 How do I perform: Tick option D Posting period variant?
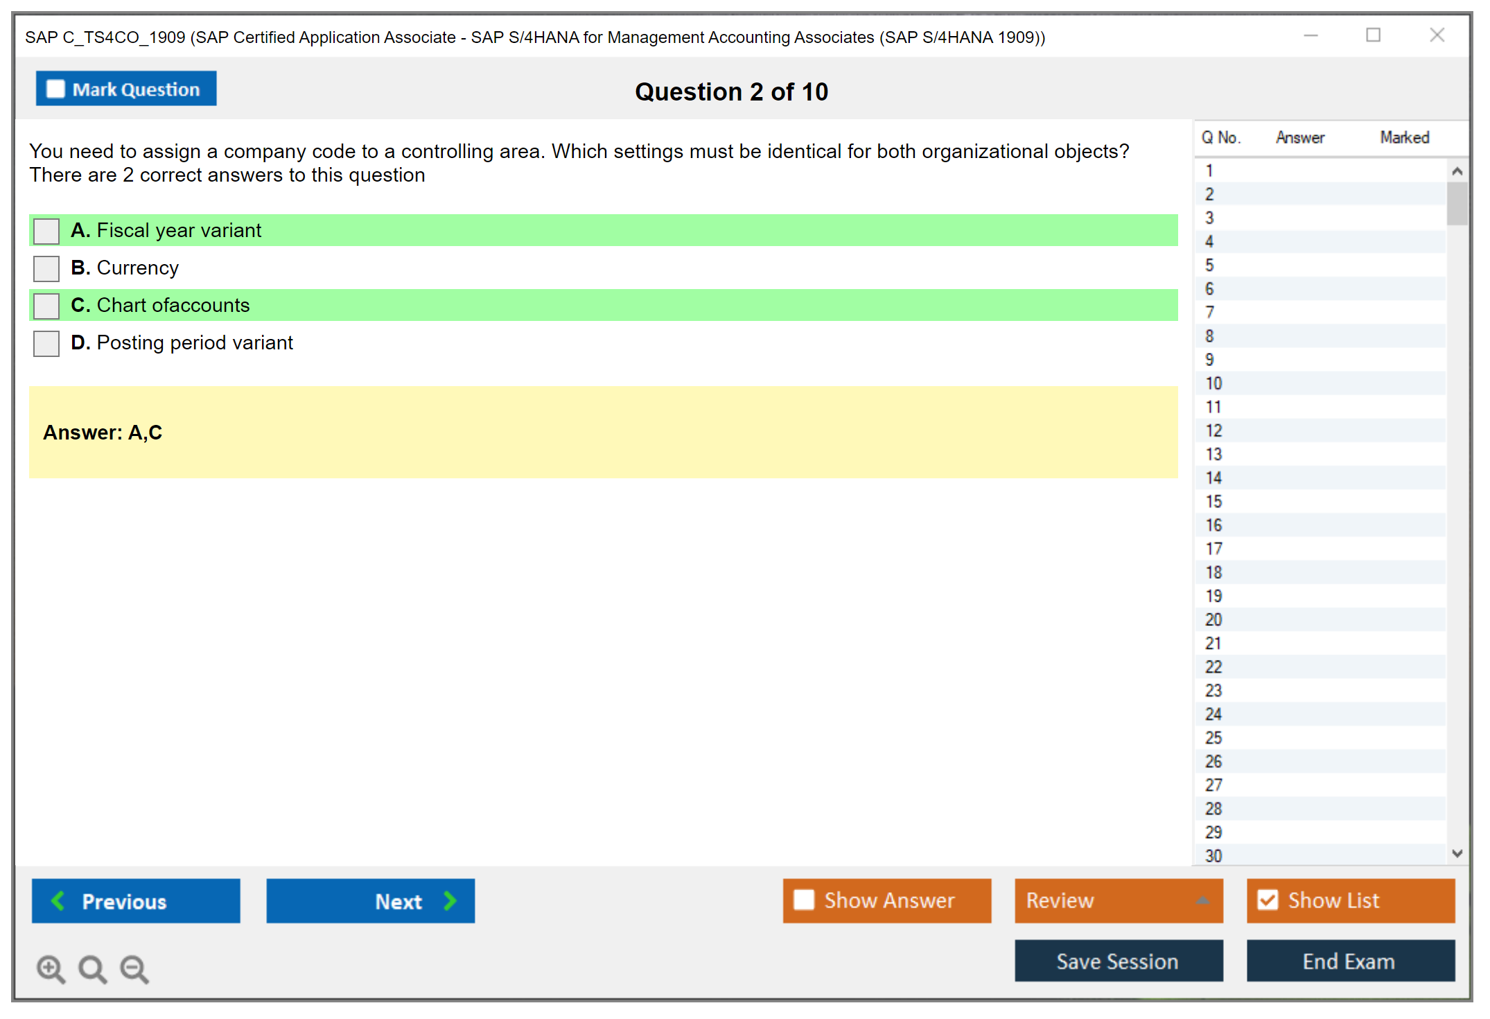pyautogui.click(x=46, y=343)
